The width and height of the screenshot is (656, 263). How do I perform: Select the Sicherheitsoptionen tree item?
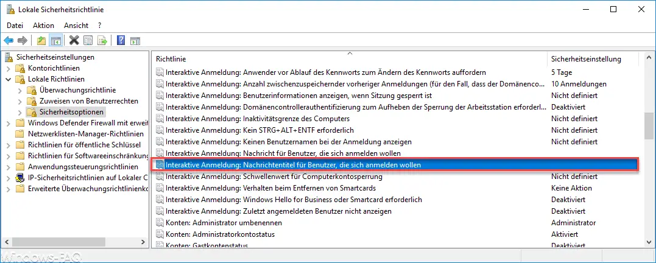[71, 112]
